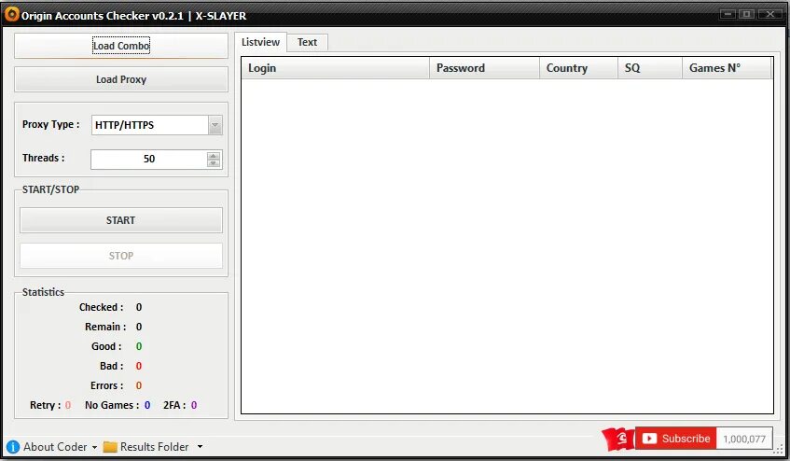Minimize the Origin Accounts Checker window

[x=728, y=14]
